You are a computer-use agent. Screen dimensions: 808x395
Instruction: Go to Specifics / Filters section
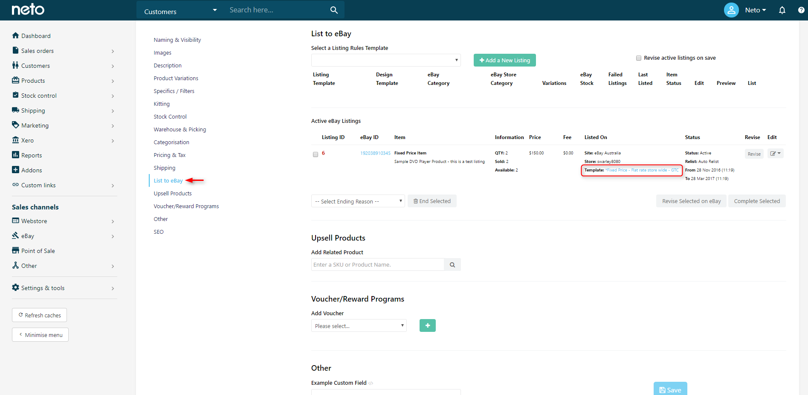tap(174, 91)
